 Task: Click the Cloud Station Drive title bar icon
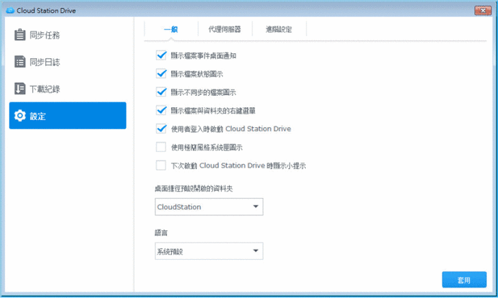click(x=10, y=10)
